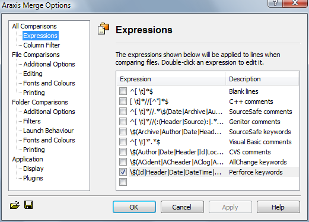Open the Folder Comparisons category
Screen dimensions: 309x222
(40, 102)
